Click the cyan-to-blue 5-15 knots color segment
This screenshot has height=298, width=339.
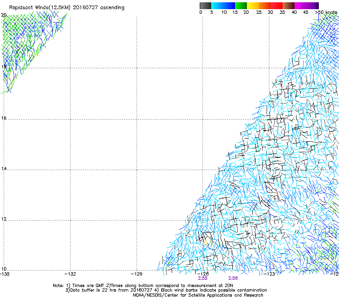(x=223, y=6)
